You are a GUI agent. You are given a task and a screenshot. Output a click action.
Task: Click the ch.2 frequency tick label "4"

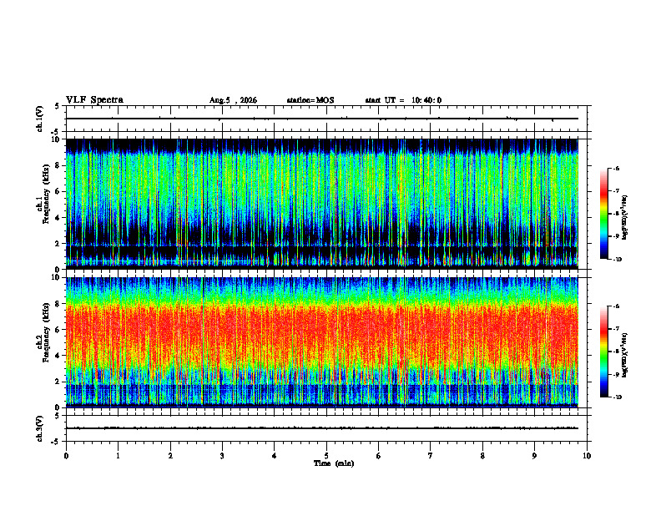(x=58, y=356)
